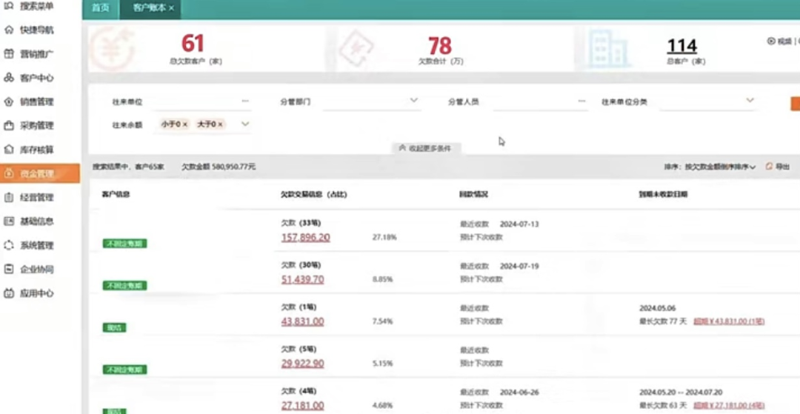Expand the 往来余额 tag dropdown arrow
The image size is (800, 414).
[245, 124]
